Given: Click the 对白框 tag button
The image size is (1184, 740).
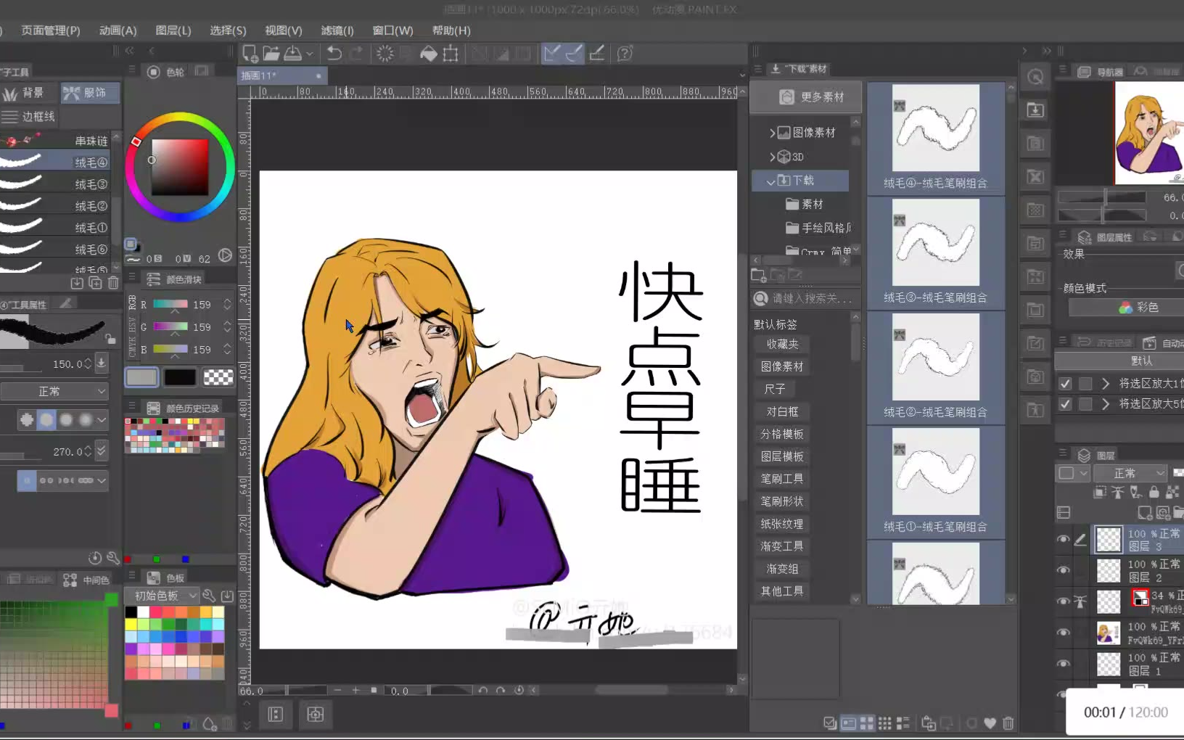Looking at the screenshot, I should 782,411.
